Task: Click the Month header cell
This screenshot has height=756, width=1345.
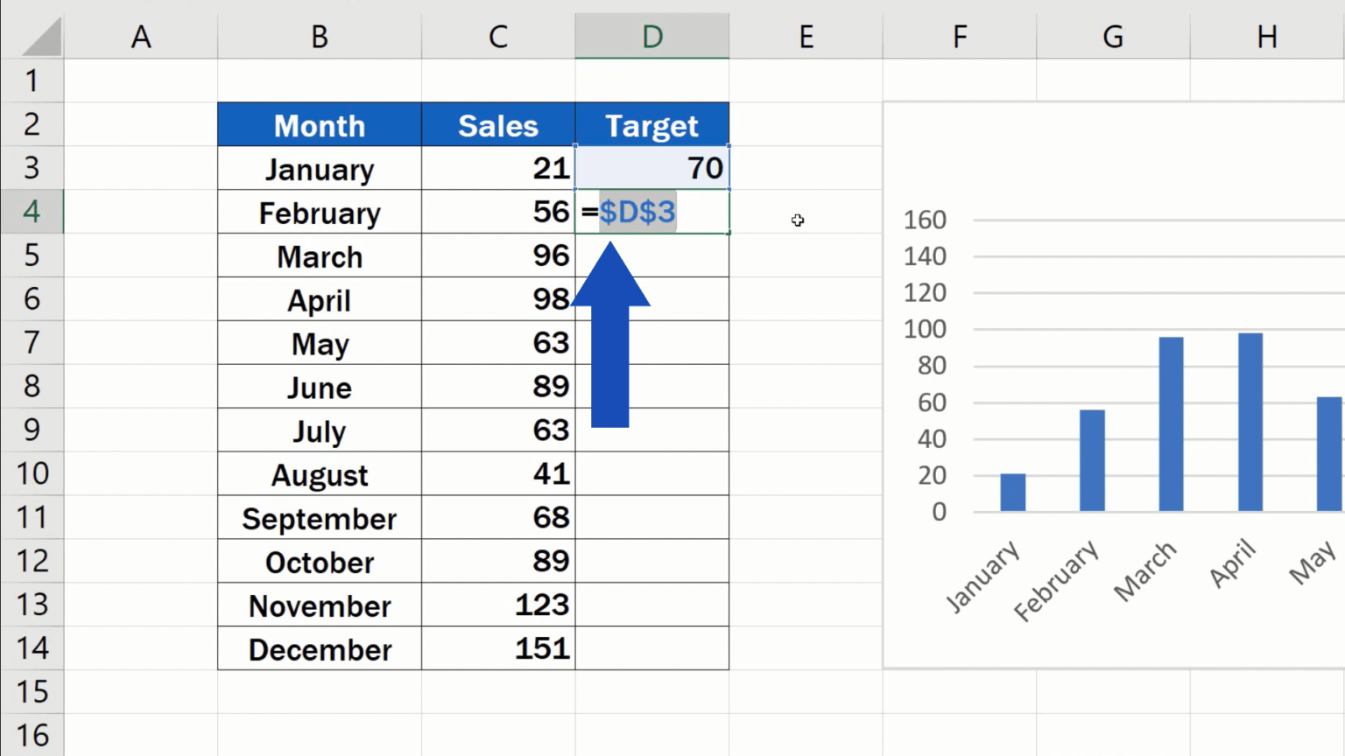Action: point(319,125)
